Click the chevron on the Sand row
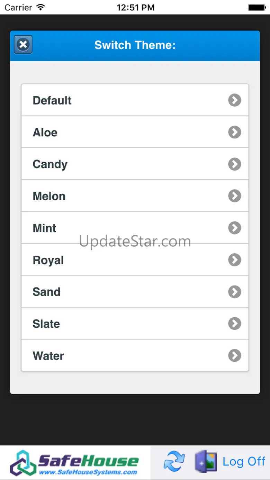270x480 pixels. [234, 292]
